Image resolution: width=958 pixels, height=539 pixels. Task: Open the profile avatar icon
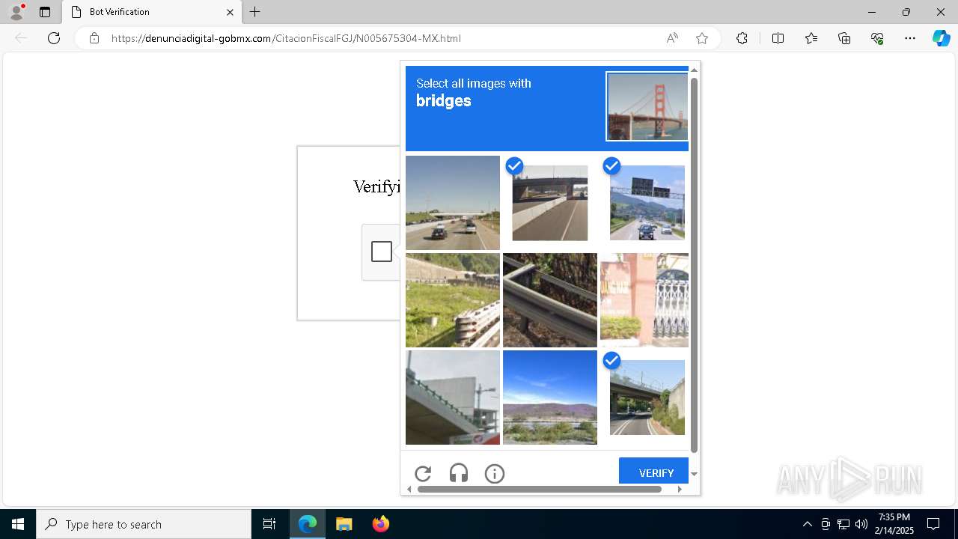pyautogui.click(x=16, y=12)
